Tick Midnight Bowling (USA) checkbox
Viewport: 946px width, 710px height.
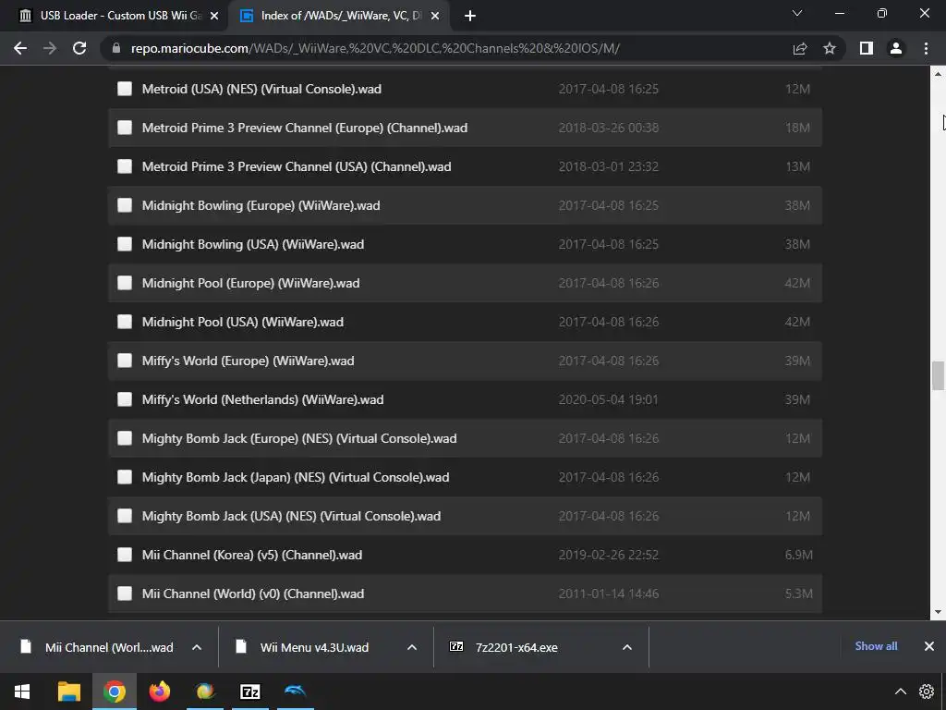pos(125,244)
